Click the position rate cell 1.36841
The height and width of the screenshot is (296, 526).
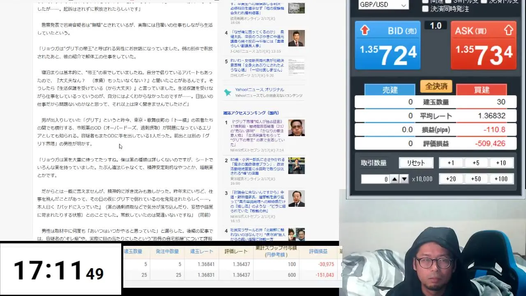click(206, 264)
